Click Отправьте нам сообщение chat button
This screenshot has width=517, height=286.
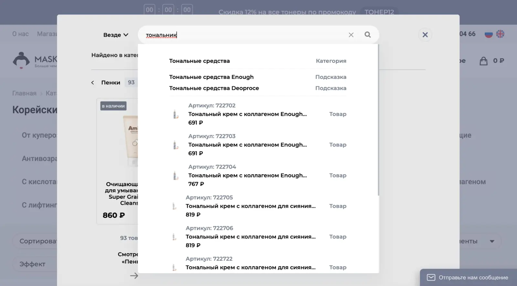coord(469,278)
